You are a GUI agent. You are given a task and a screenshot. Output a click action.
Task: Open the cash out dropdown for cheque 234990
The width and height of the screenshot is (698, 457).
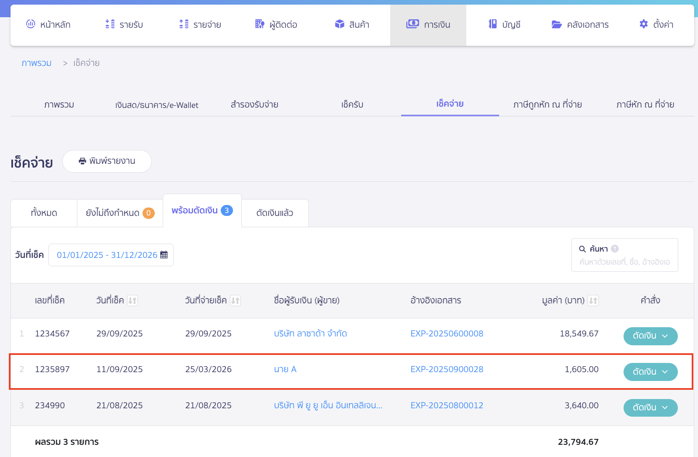coord(650,407)
